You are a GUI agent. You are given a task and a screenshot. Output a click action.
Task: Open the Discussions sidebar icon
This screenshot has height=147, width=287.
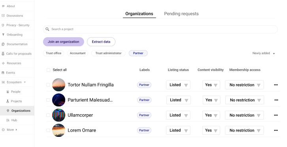(3, 15)
